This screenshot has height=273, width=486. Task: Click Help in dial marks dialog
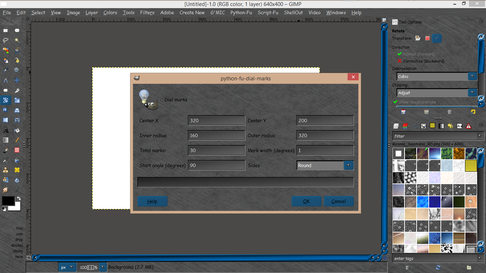click(x=152, y=201)
